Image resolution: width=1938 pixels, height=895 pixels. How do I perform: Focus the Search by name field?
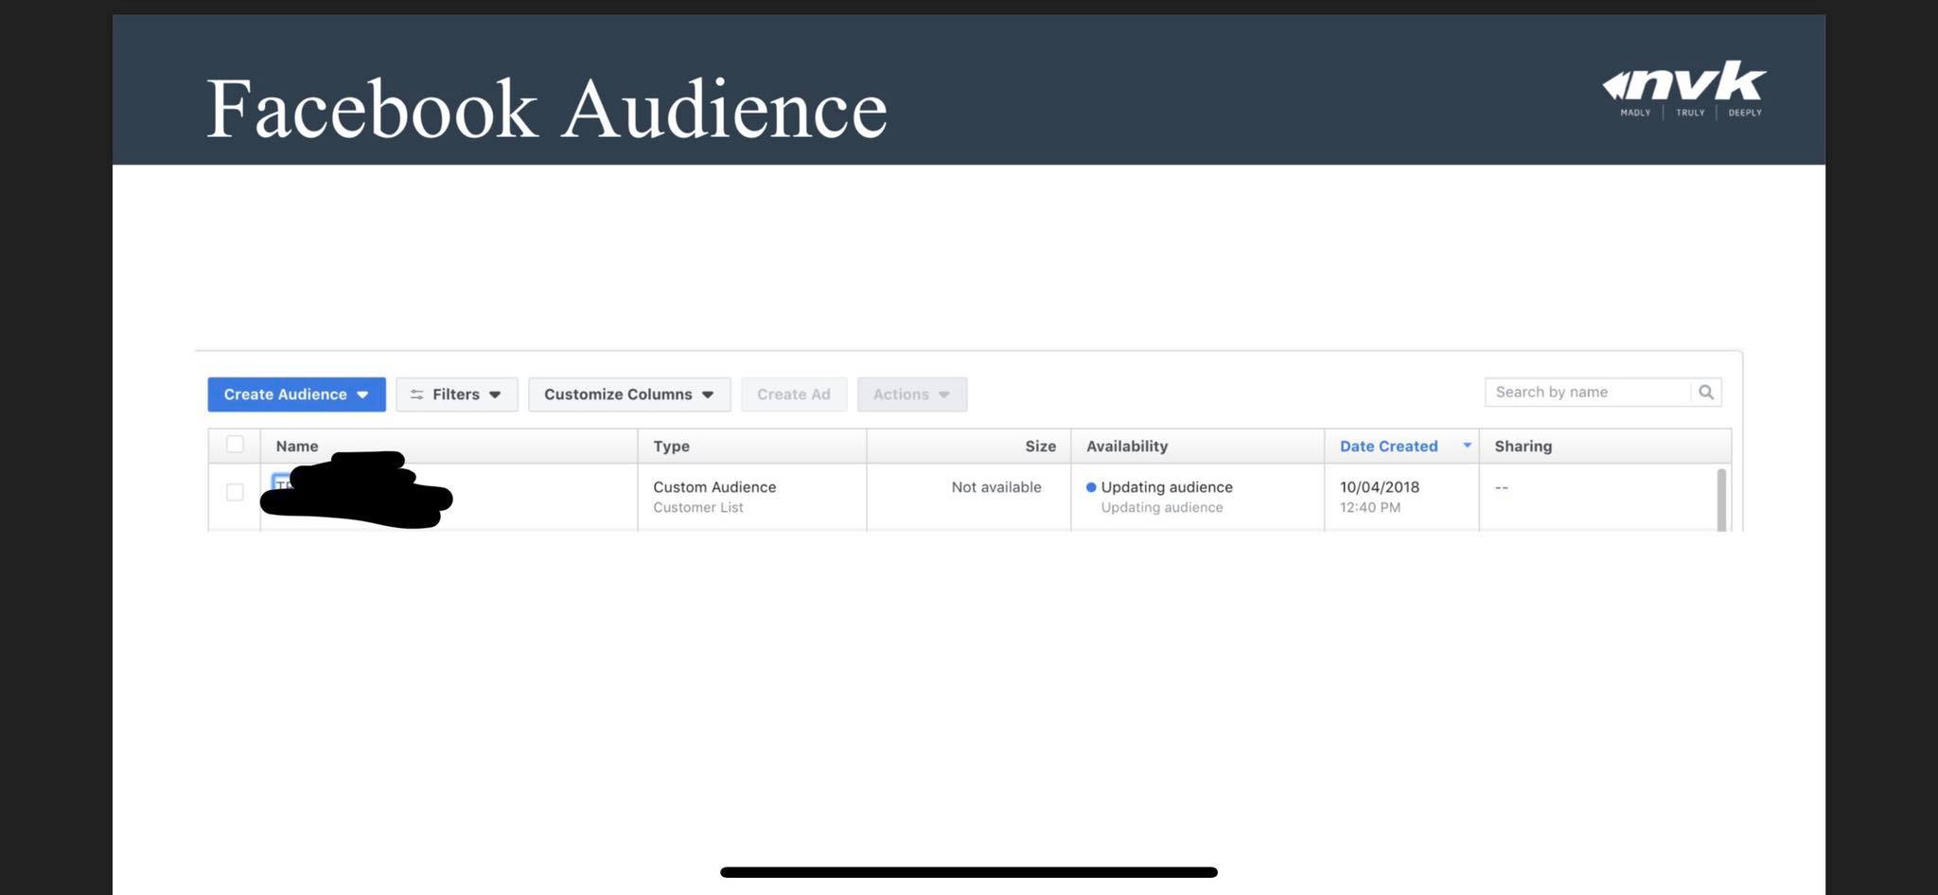click(1588, 392)
